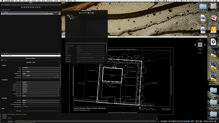Select the SITE DESIGN folder on desktop
The height and width of the screenshot is (123, 219).
click(x=213, y=115)
